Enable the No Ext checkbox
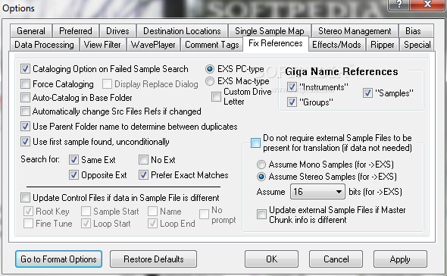Viewport: 447px width, 276px height. point(143,159)
